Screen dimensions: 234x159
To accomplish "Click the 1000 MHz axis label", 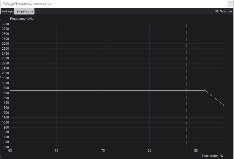I will (x=5, y=122).
